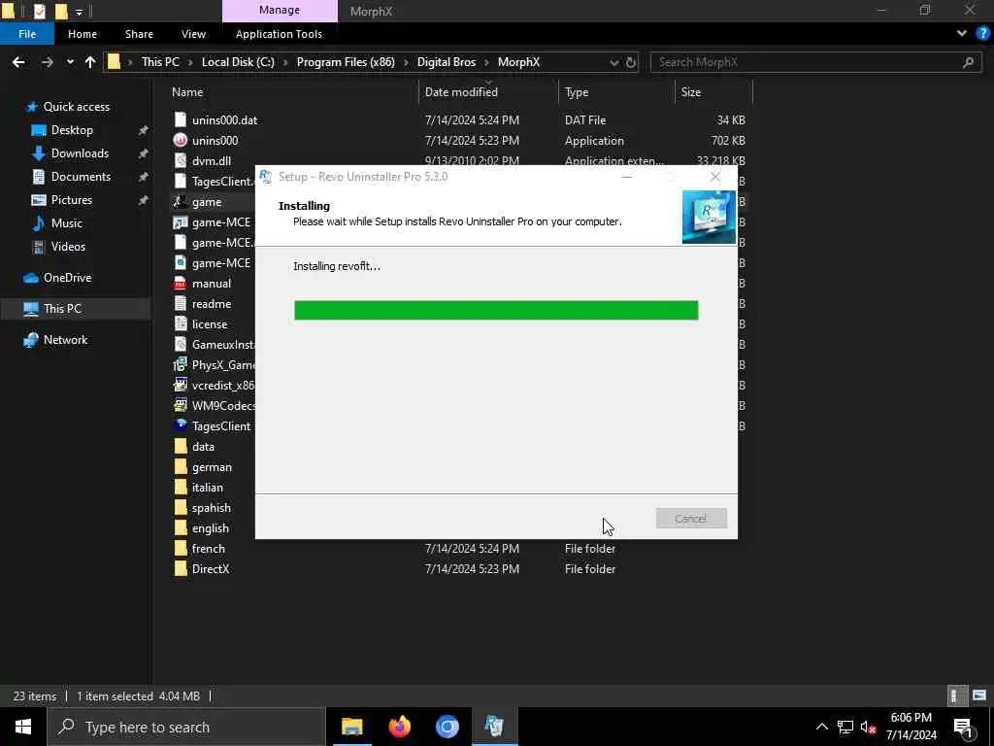The height and width of the screenshot is (746, 994).
Task: Expand the address bar history dropdown
Action: click(x=613, y=62)
